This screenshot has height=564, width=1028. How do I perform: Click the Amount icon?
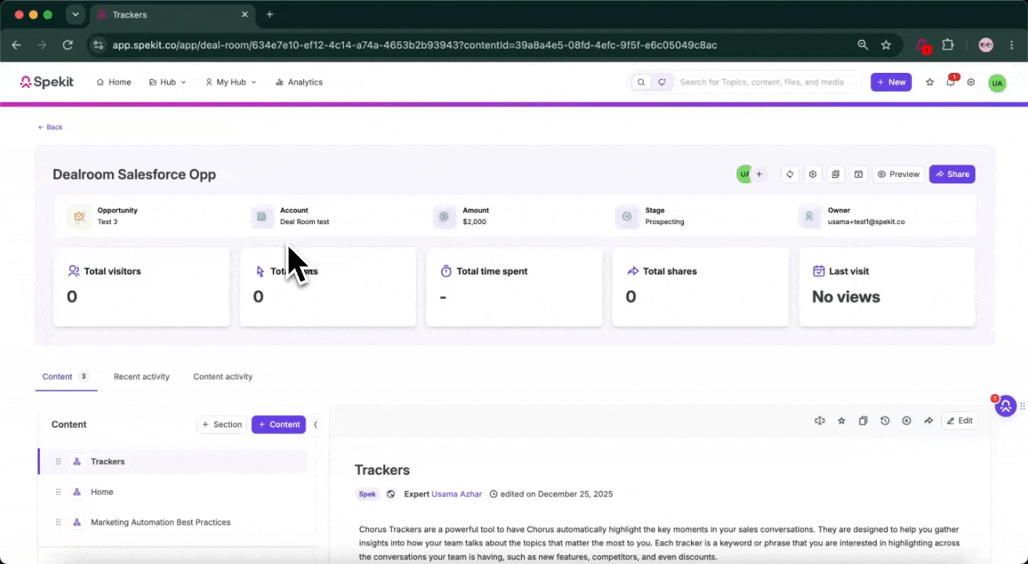[444, 216]
